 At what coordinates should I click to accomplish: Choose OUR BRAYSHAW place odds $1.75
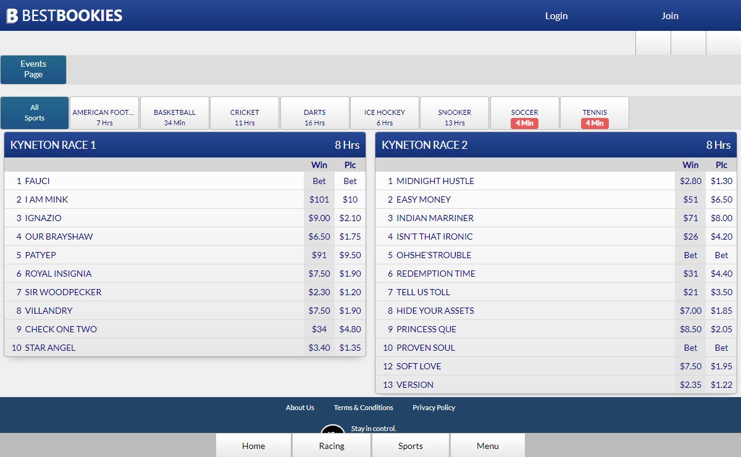350,237
